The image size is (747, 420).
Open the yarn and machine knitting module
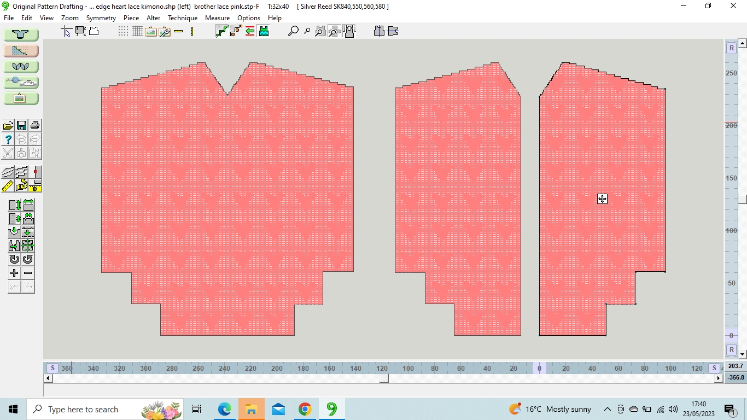pyautogui.click(x=21, y=82)
